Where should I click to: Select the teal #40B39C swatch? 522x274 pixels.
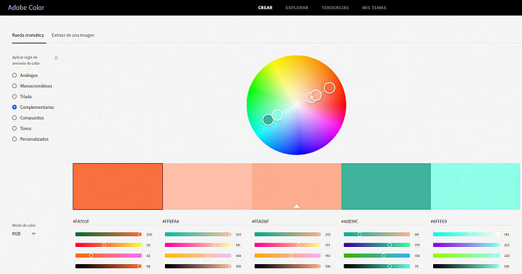pos(386,186)
